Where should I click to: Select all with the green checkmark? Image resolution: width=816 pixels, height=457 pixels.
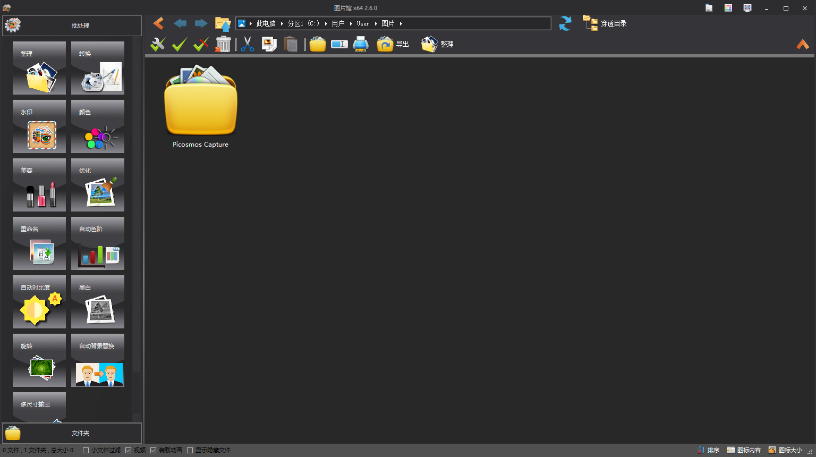point(180,44)
